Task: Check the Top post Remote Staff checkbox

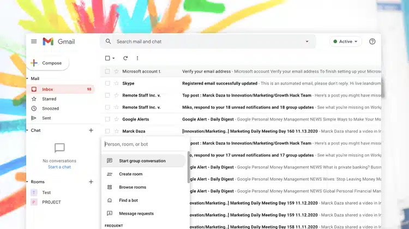Action: [x=107, y=95]
